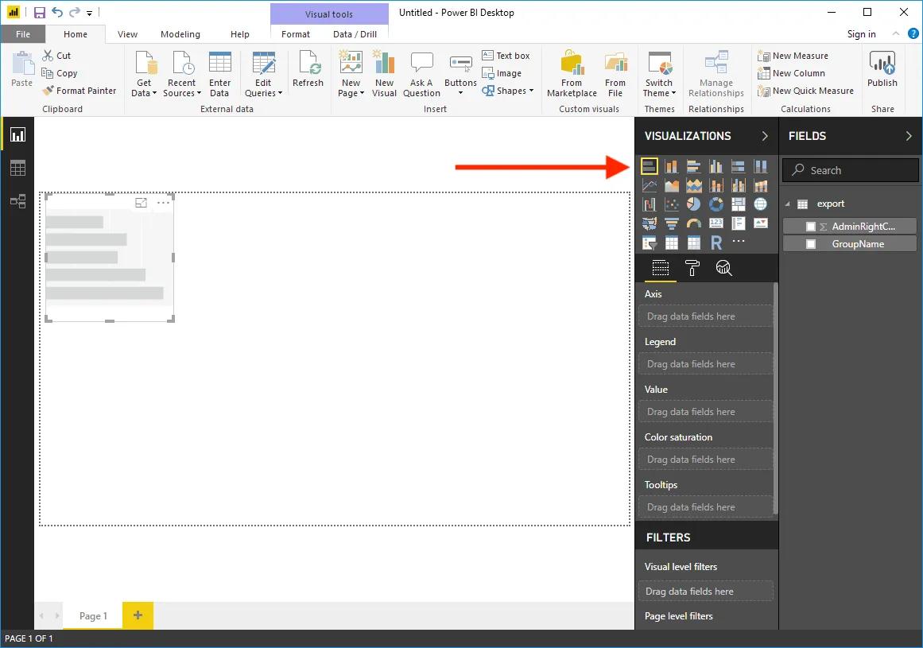Viewport: 923px width, 648px height.
Task: Open the Shapes dropdown
Action: click(507, 91)
